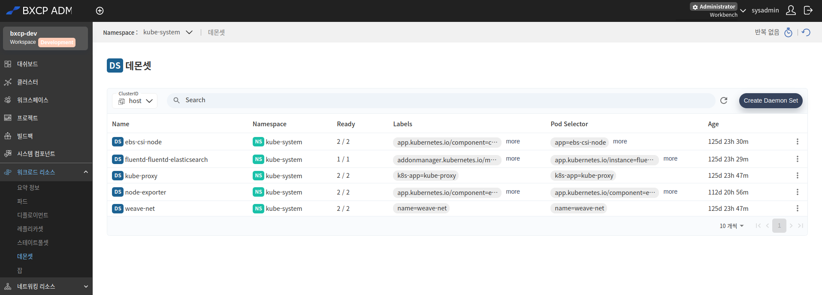Open the weave-net daemon set
Image resolution: width=822 pixels, height=295 pixels.
[140, 209]
